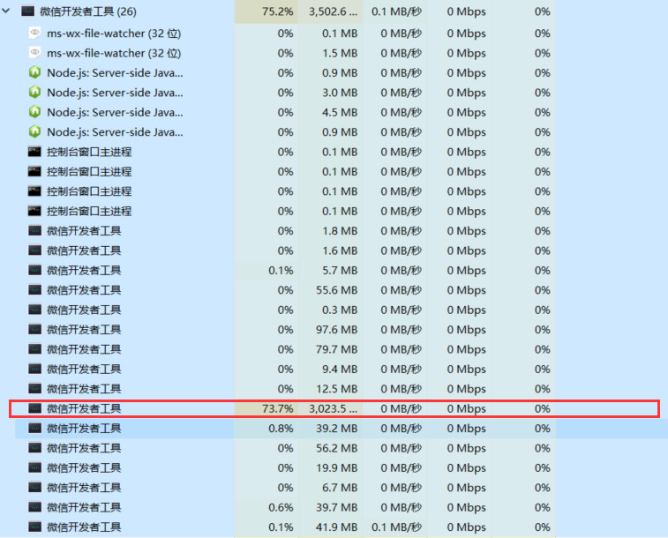Select the ms-wx-file-watcher name using 1.5 MB

[114, 53]
